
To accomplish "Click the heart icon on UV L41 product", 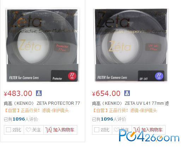I will tap(116, 130).
